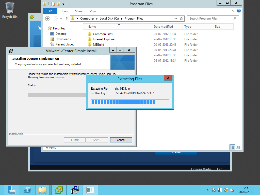
Task: Open the Home ribbon tab
Action: 64,11
